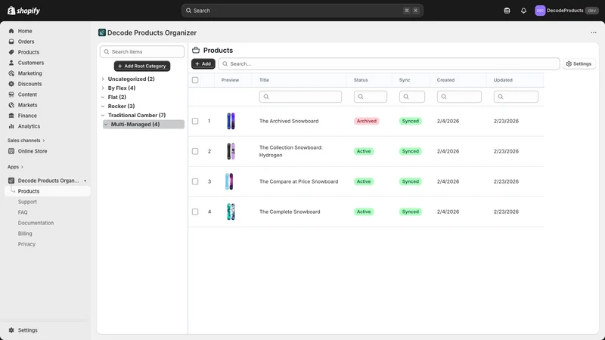The image size is (605, 340).
Task: Expand the By Flex (4) category
Action: (103, 88)
